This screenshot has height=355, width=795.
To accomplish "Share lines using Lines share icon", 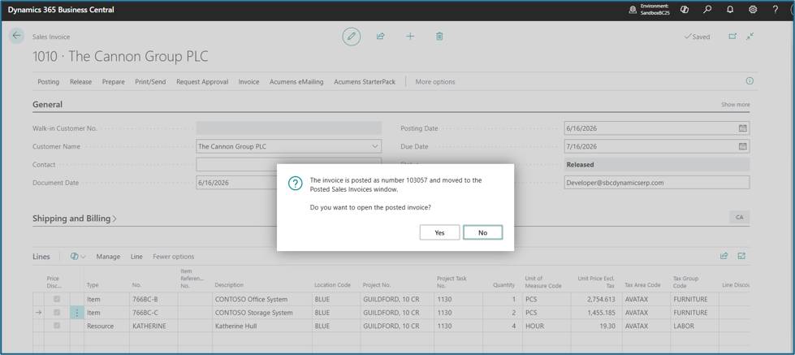I will 724,256.
